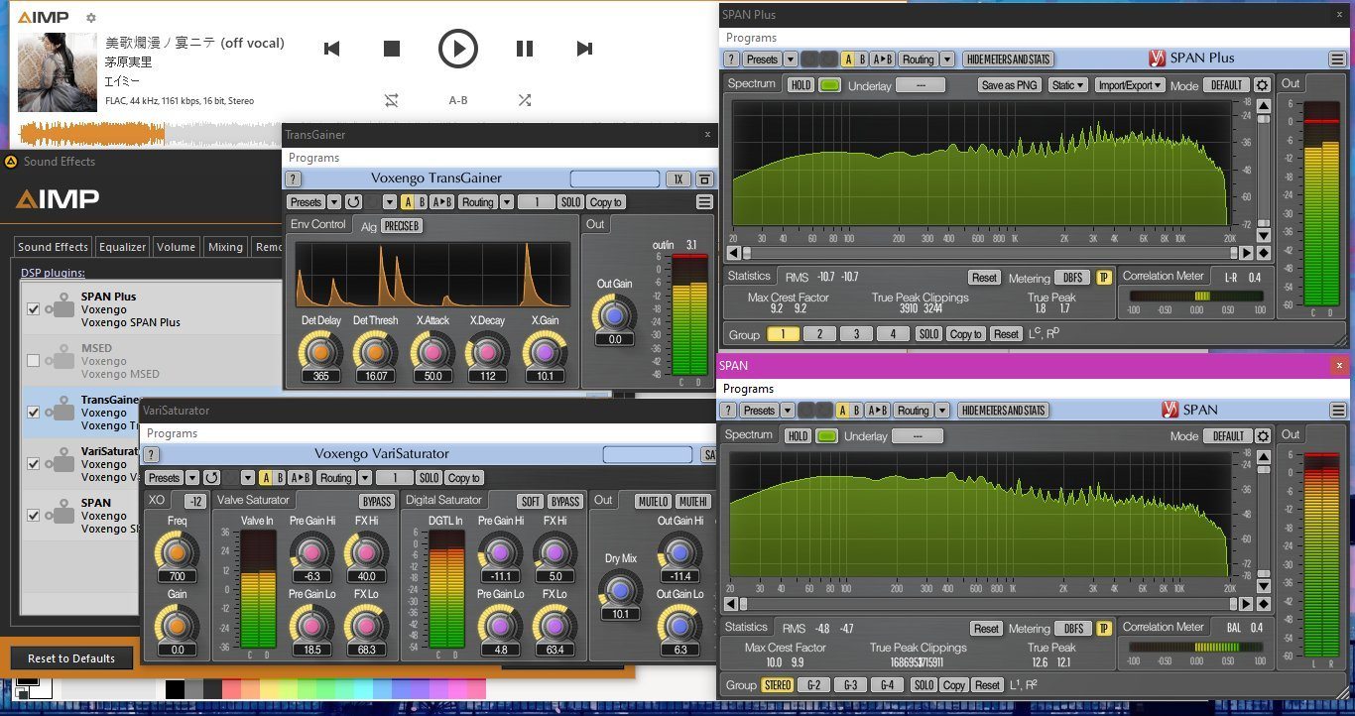1355x716 pixels.
Task: Pause playback in AIMP player
Action: click(x=525, y=49)
